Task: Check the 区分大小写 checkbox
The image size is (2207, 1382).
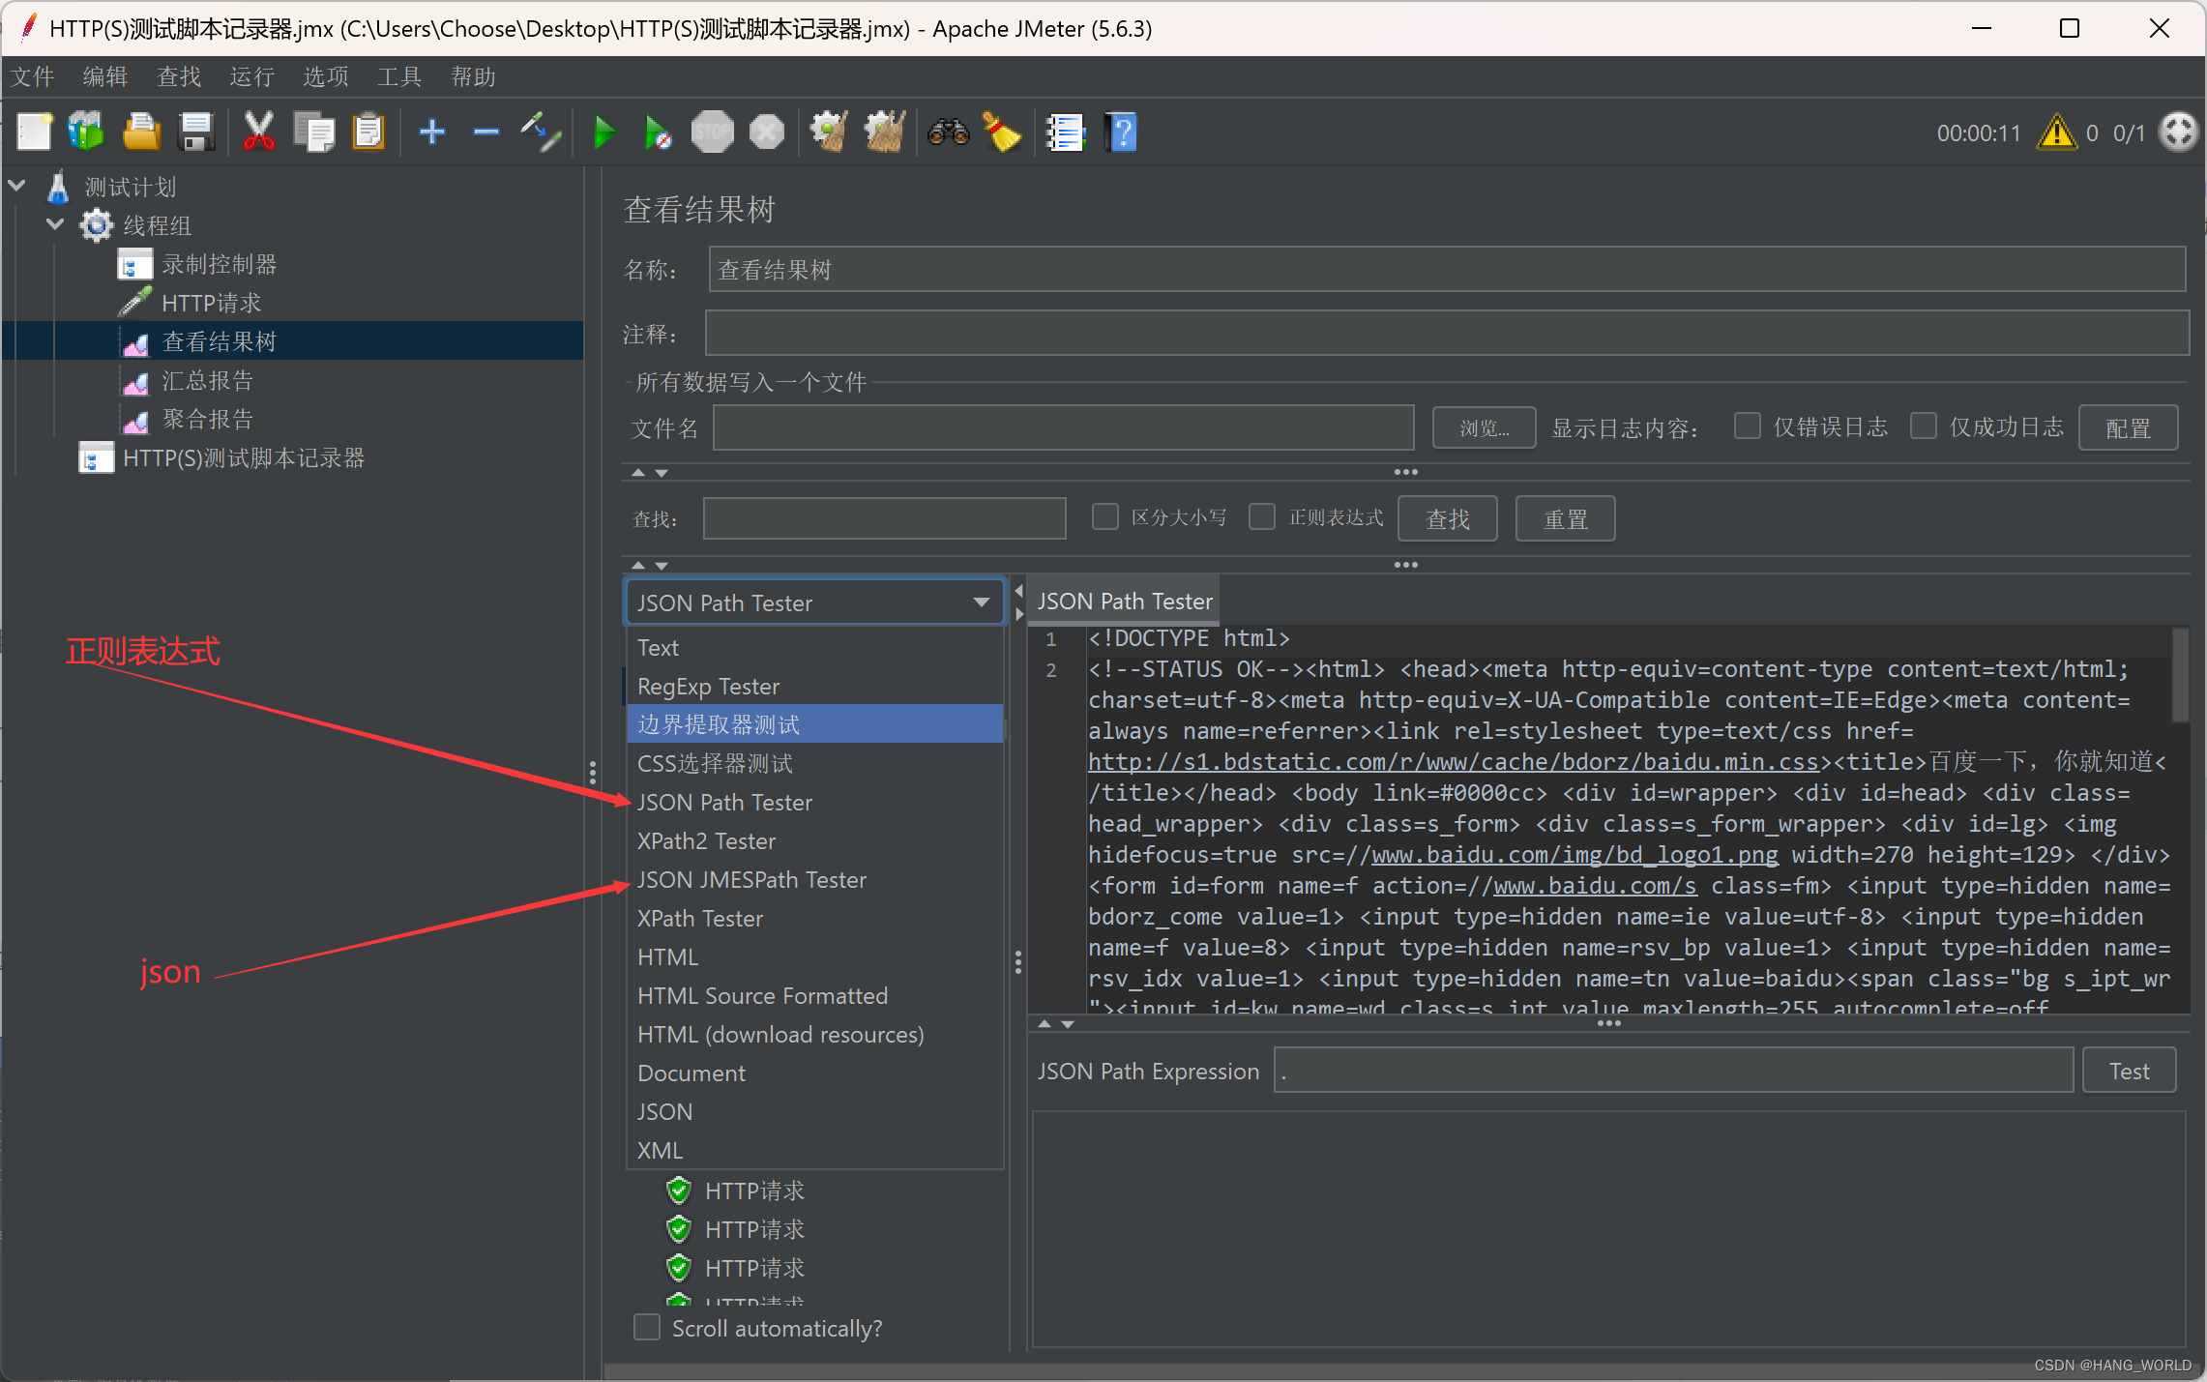Action: click(1104, 517)
